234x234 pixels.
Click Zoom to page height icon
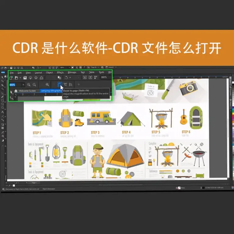71,84
